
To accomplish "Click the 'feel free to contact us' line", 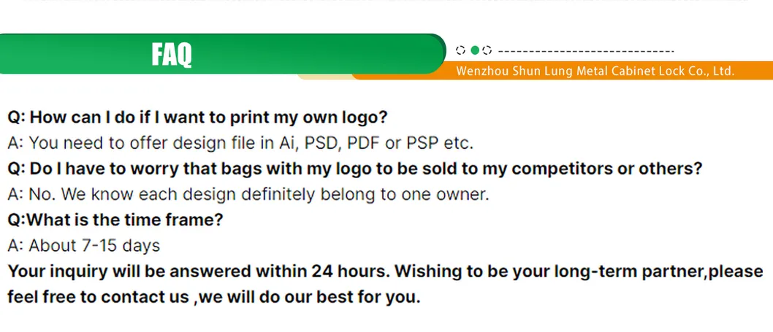I will pos(213,297).
